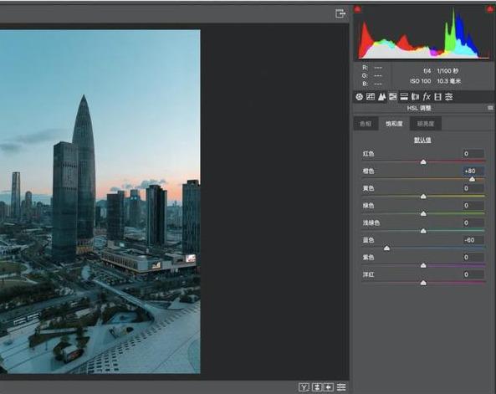Open the Detail panel mountain icon

coord(381,97)
